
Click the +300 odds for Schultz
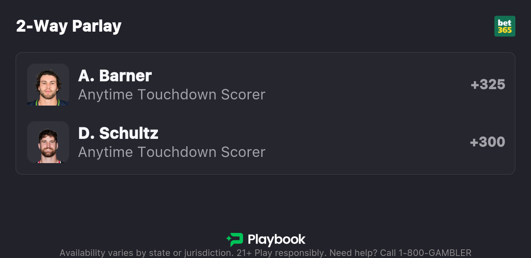(487, 142)
